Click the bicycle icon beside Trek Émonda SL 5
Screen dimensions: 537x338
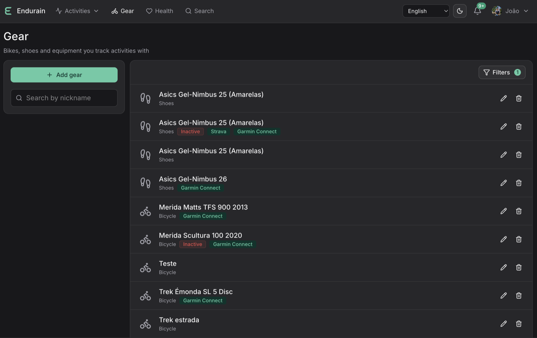[x=145, y=295]
